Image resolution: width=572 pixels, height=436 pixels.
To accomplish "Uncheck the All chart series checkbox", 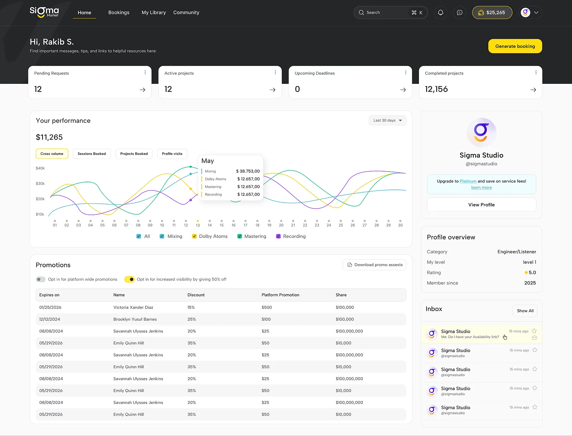I will pyautogui.click(x=139, y=236).
